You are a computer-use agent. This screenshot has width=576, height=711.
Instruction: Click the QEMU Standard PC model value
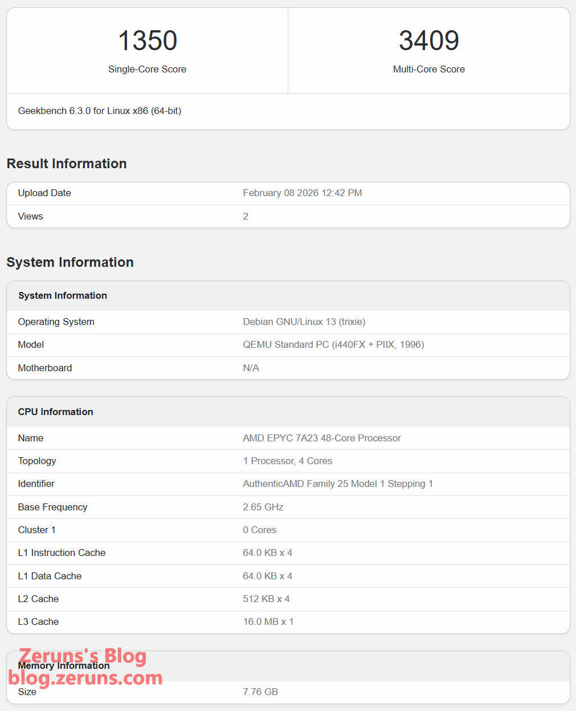pyautogui.click(x=333, y=344)
